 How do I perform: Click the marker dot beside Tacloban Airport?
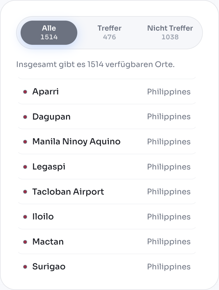25,192
